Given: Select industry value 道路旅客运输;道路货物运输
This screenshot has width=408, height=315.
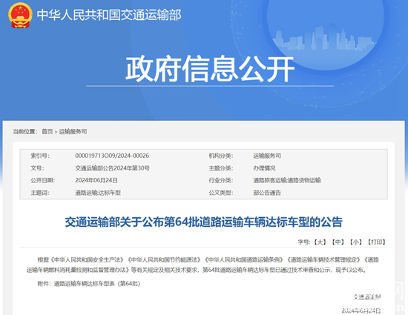Looking at the screenshot, I should coord(287,180).
